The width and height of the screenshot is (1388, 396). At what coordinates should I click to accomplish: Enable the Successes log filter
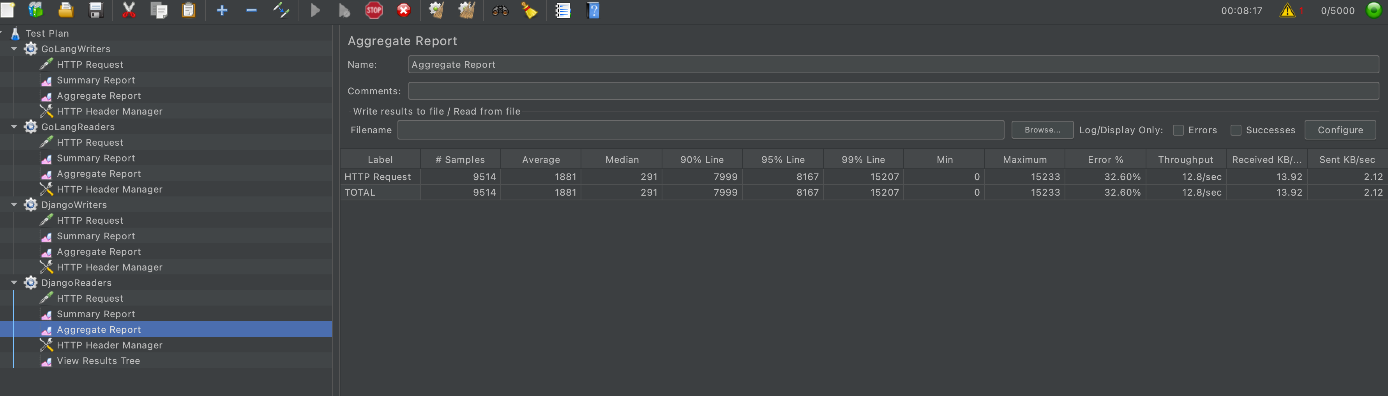pos(1236,130)
